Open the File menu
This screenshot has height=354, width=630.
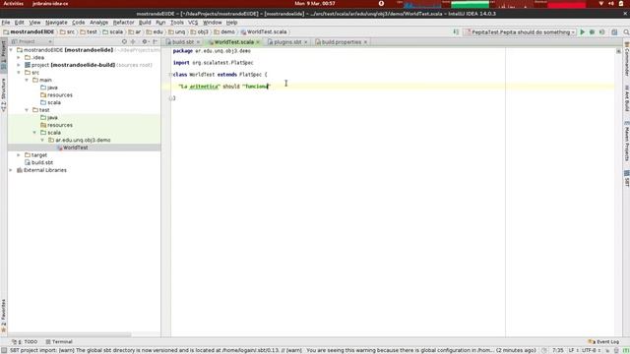click(x=6, y=23)
